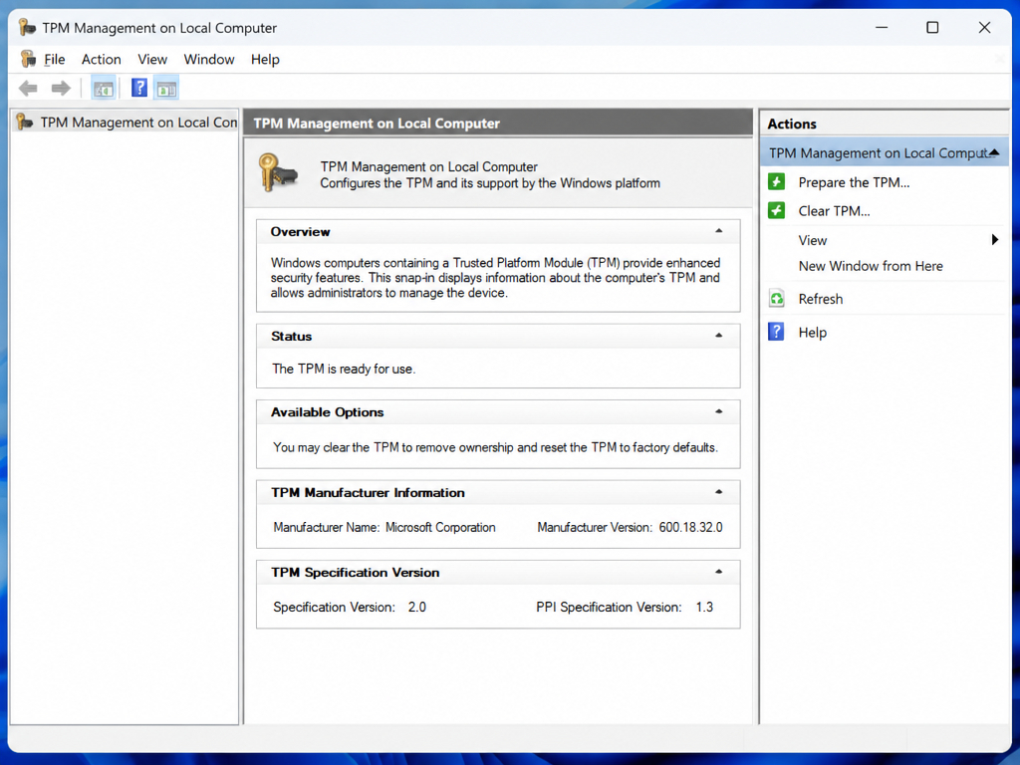Click the Overview section heading
Viewport: 1020px width, 765px height.
coord(300,231)
